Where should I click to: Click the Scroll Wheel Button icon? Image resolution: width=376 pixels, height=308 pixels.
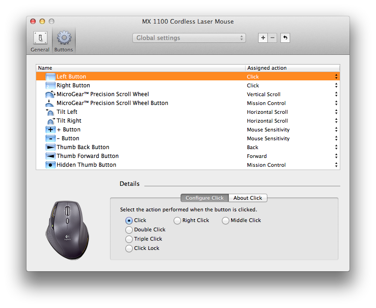coord(50,103)
